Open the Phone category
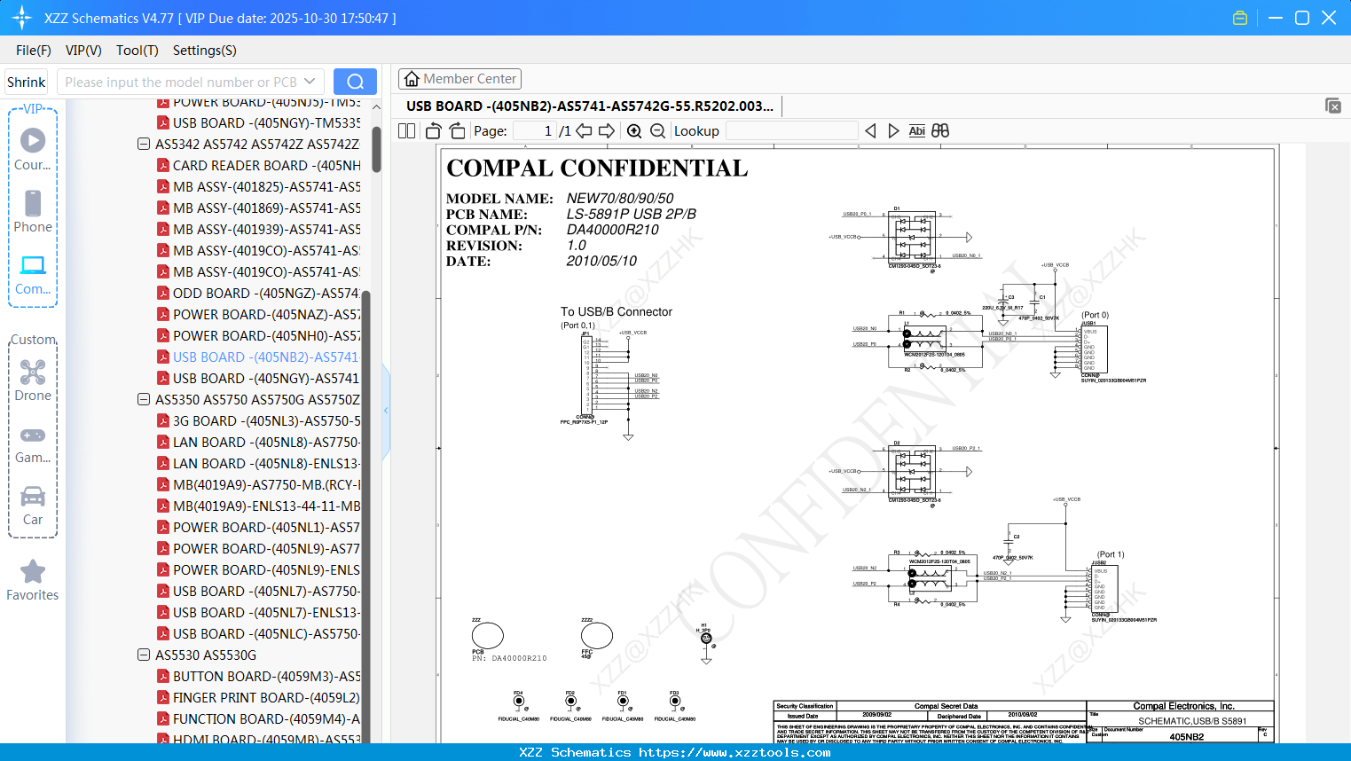The image size is (1351, 761). (x=33, y=211)
